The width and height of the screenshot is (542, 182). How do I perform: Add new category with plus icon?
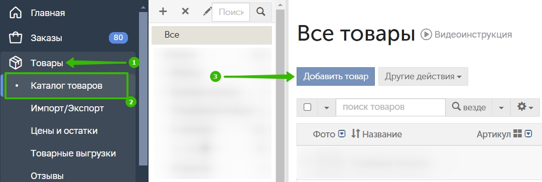pyautogui.click(x=163, y=12)
